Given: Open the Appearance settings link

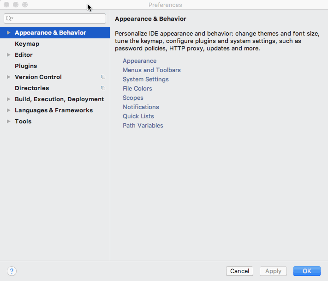Looking at the screenshot, I should (x=139, y=61).
